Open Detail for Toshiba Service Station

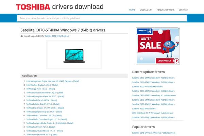point(54,134)
